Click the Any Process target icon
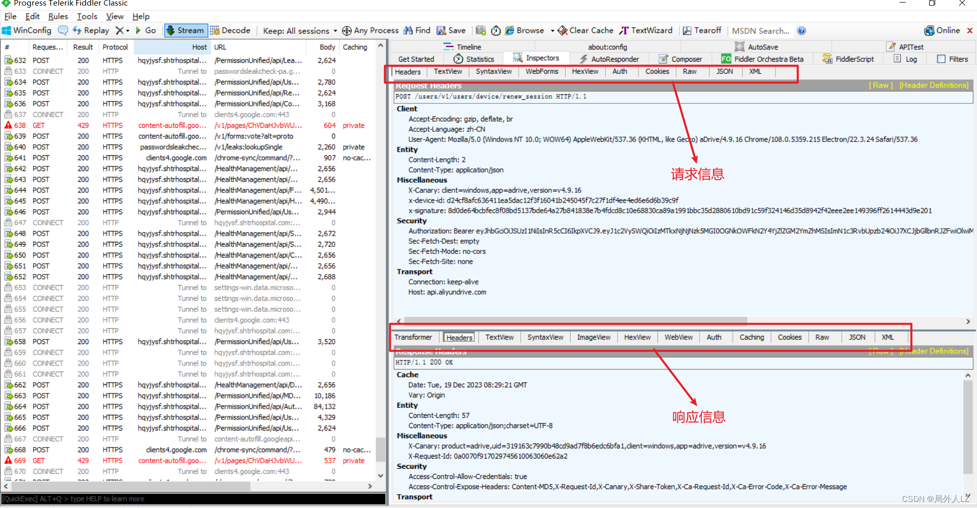977x508 pixels. click(347, 31)
